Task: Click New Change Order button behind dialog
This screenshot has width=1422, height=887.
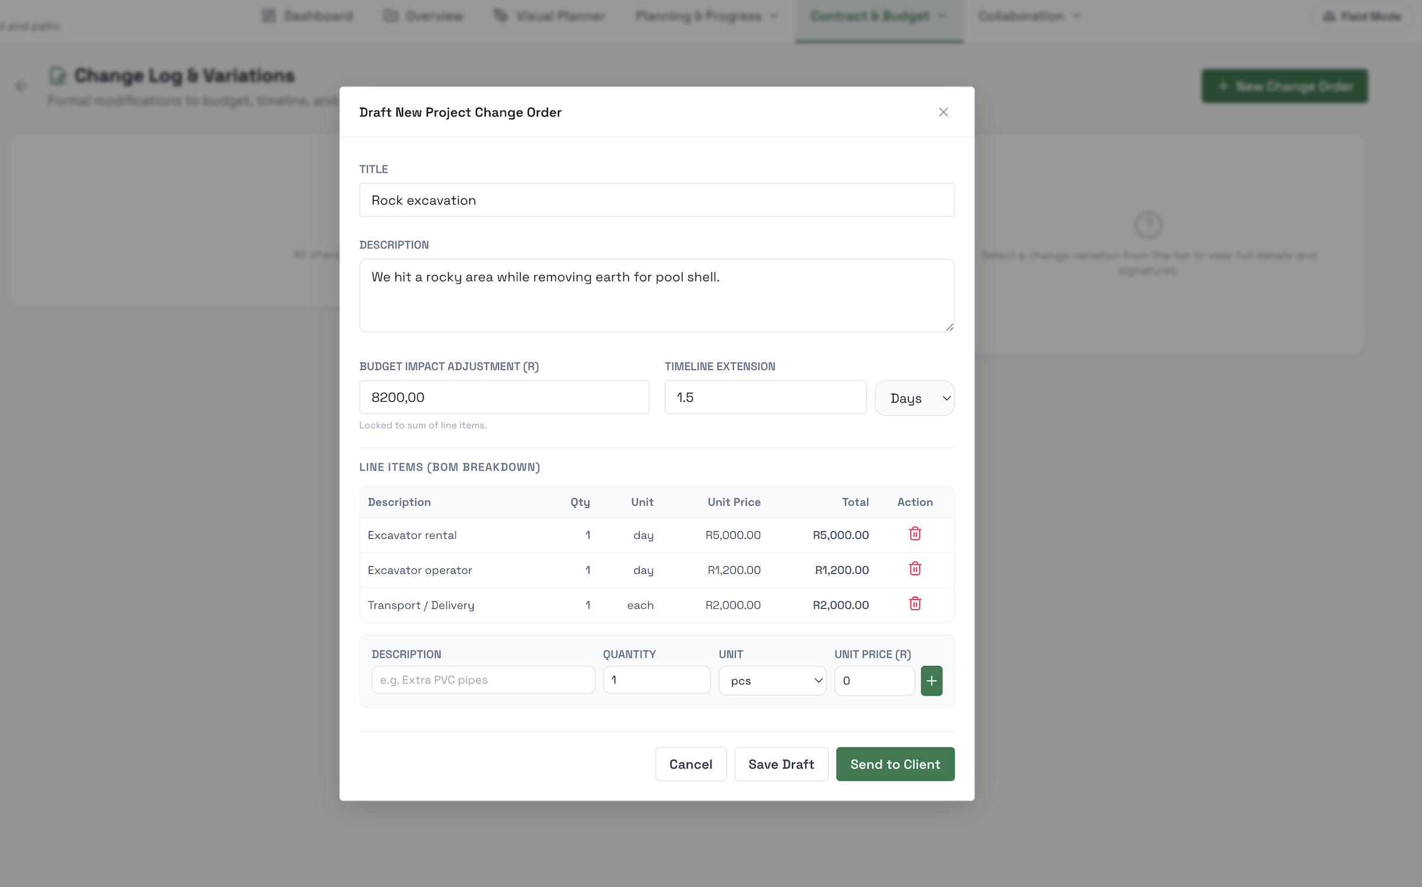Action: tap(1284, 86)
